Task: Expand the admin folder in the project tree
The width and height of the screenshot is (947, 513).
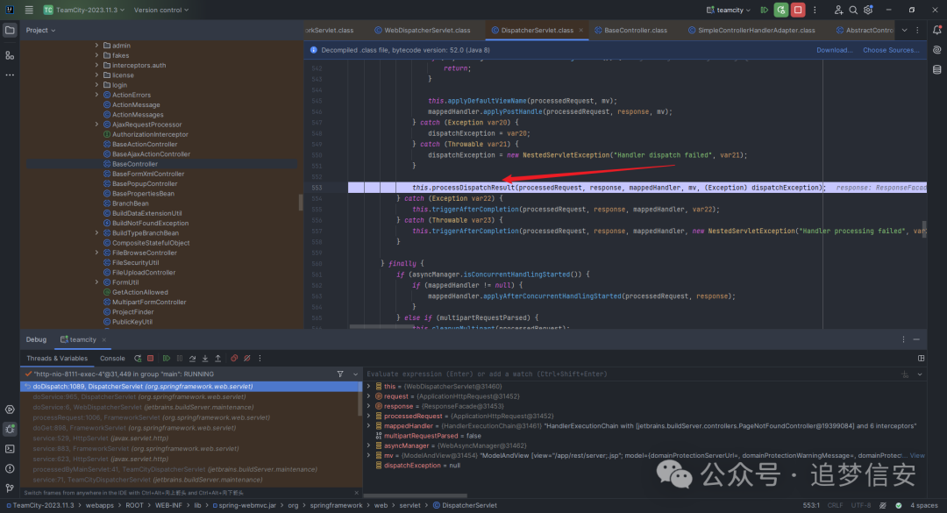Action: [x=96, y=46]
